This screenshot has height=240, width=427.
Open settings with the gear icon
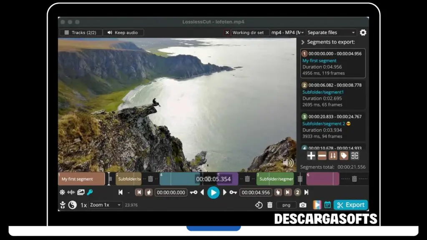click(363, 32)
